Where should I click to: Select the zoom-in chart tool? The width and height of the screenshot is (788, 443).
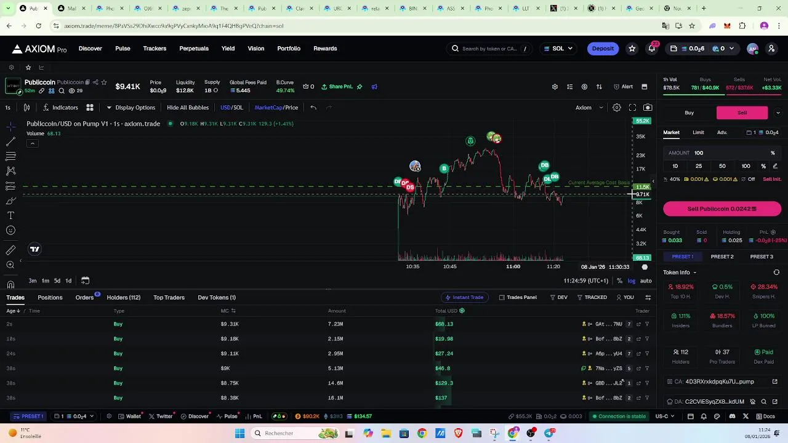tap(10, 265)
